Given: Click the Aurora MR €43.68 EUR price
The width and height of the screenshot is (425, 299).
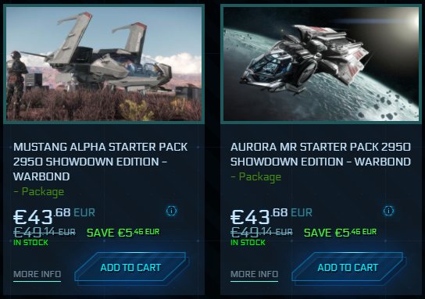Looking at the screenshot, I should point(271,216).
